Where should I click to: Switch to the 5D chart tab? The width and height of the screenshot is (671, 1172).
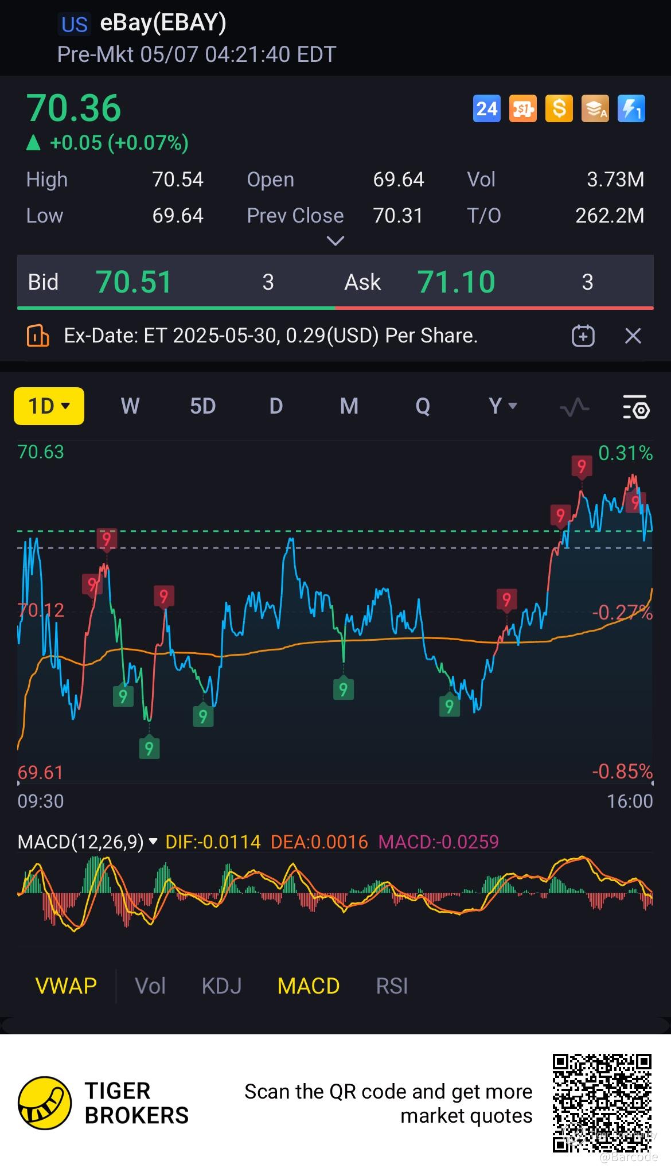(x=202, y=406)
